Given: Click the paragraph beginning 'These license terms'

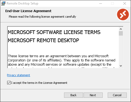Looking at the screenshot, I should click(x=61, y=61).
